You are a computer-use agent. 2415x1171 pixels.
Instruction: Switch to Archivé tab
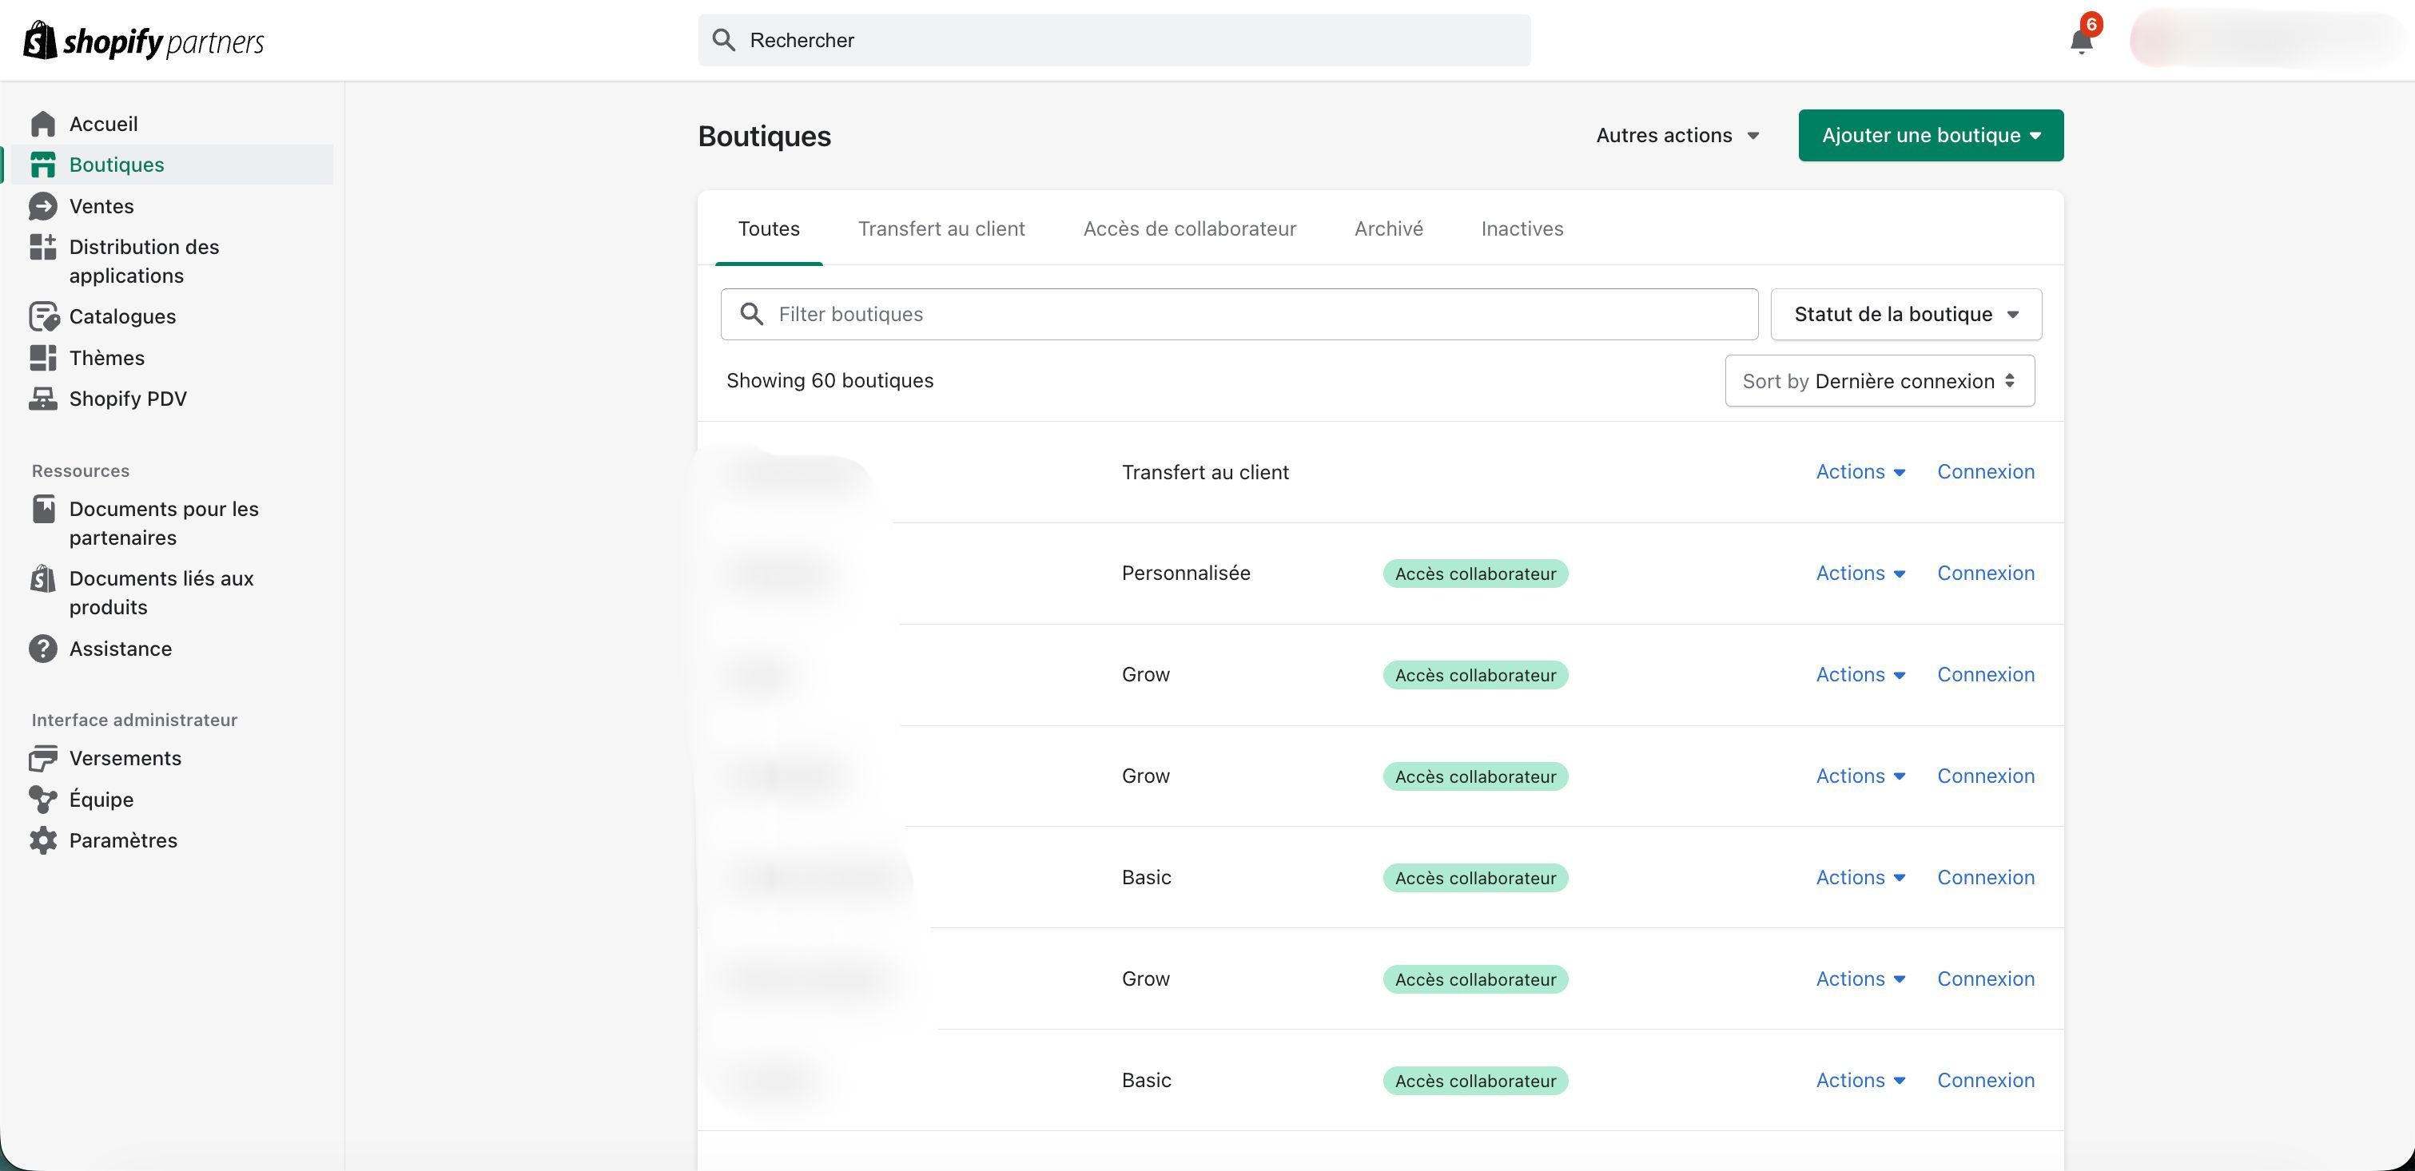(1388, 229)
